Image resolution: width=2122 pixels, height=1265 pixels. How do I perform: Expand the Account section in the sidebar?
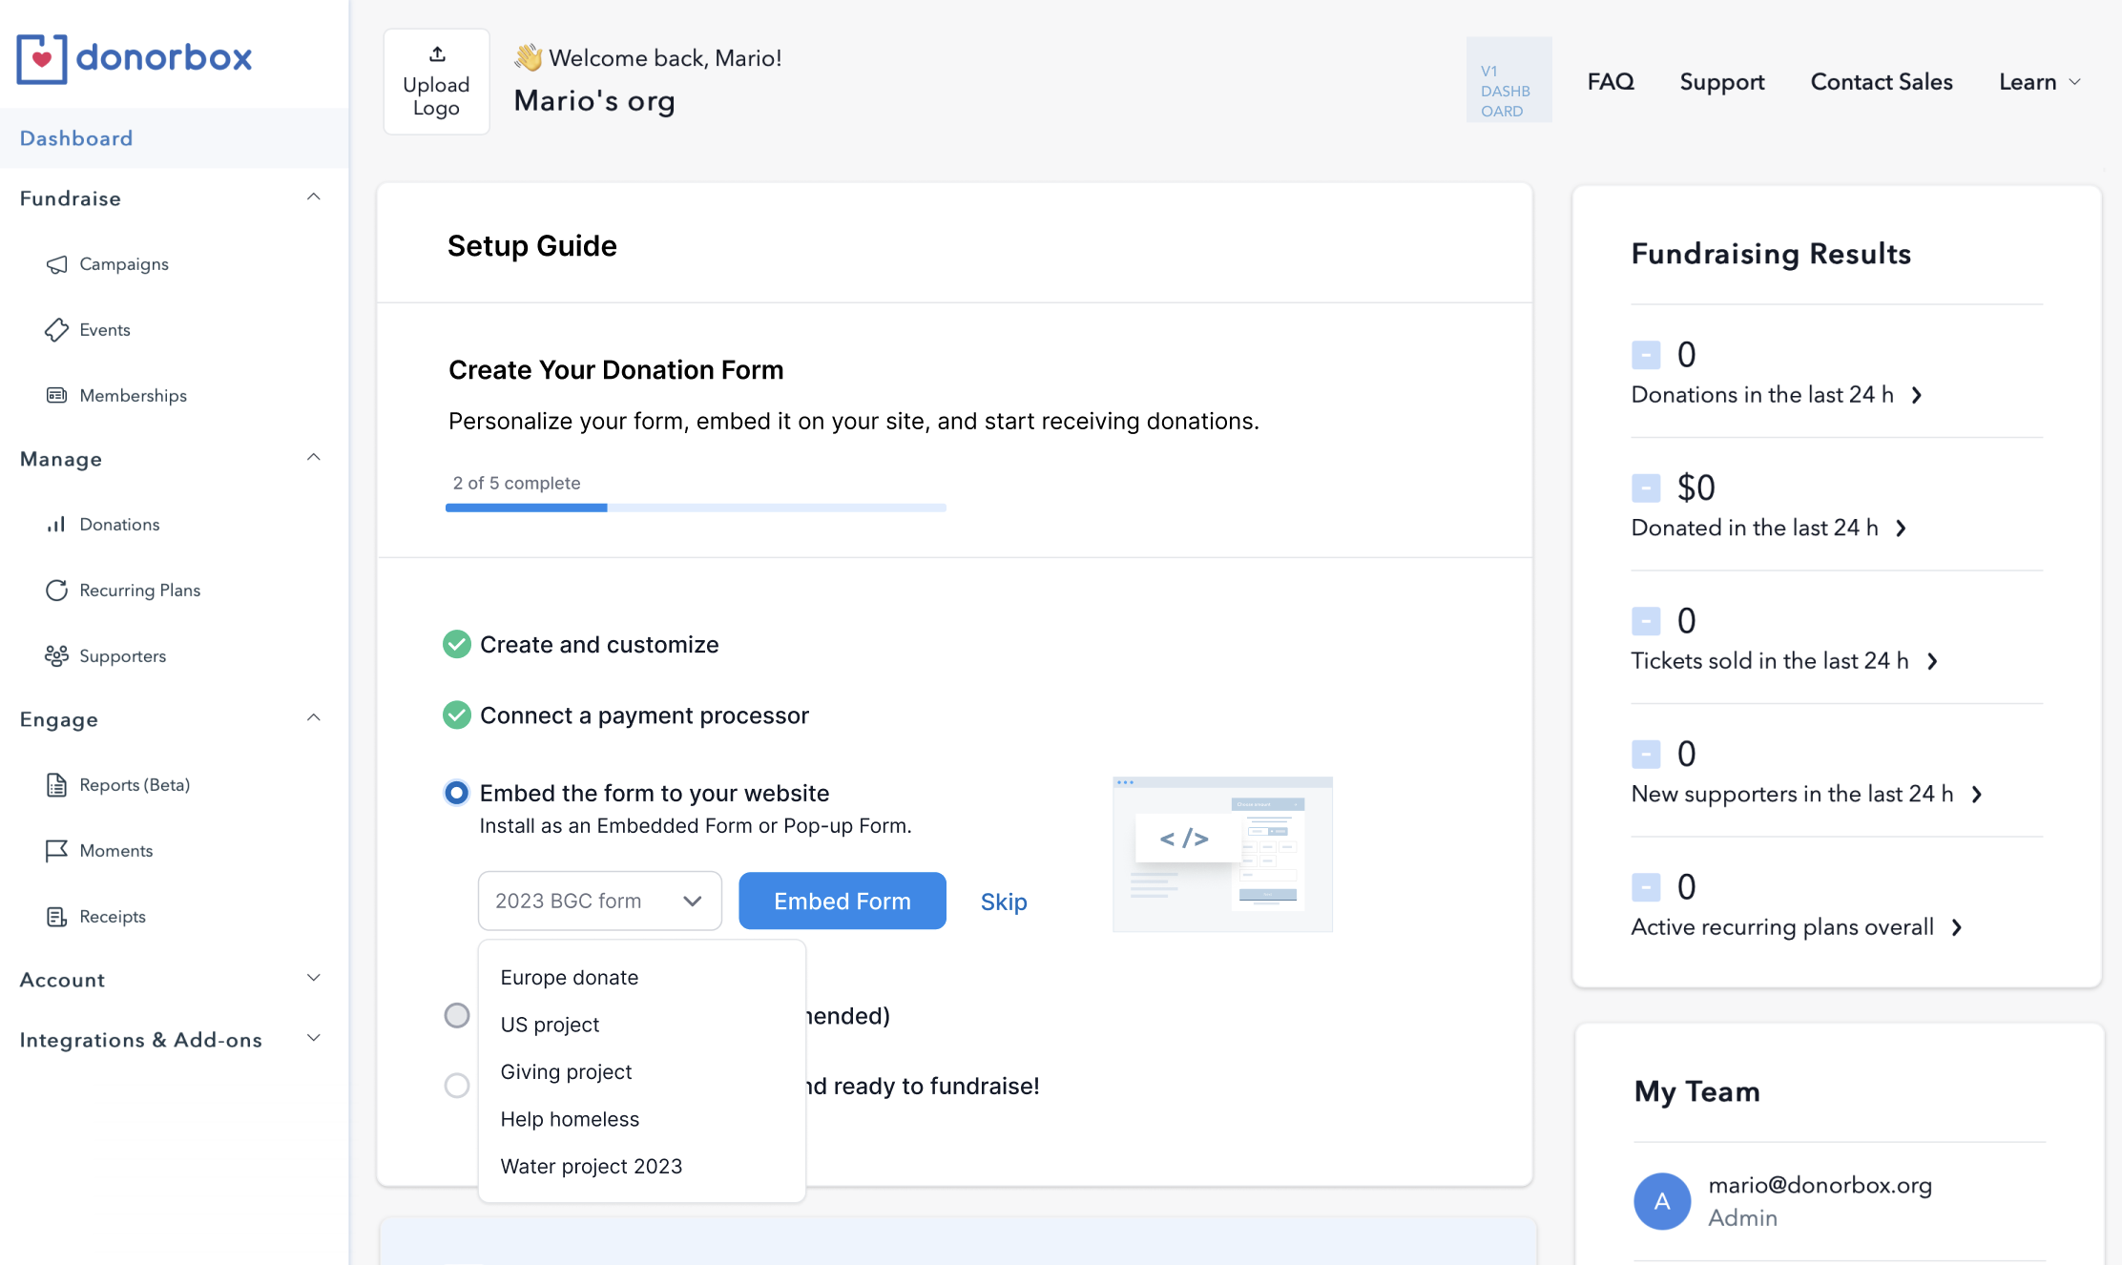pyautogui.click(x=313, y=979)
